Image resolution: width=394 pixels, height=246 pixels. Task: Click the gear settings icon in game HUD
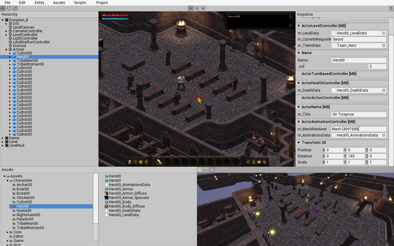[264, 162]
